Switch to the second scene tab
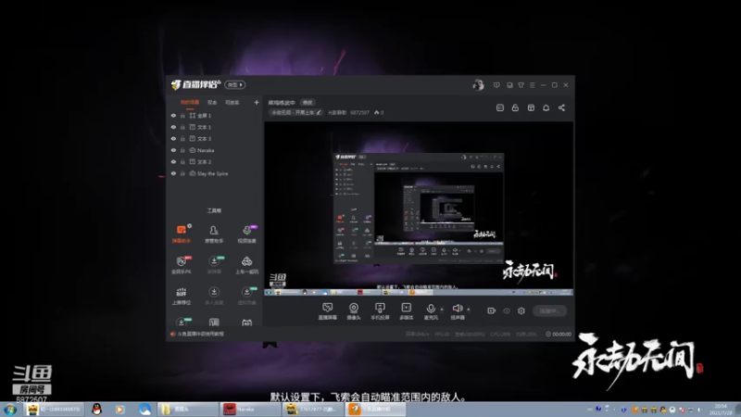The width and height of the screenshot is (741, 417). point(212,102)
